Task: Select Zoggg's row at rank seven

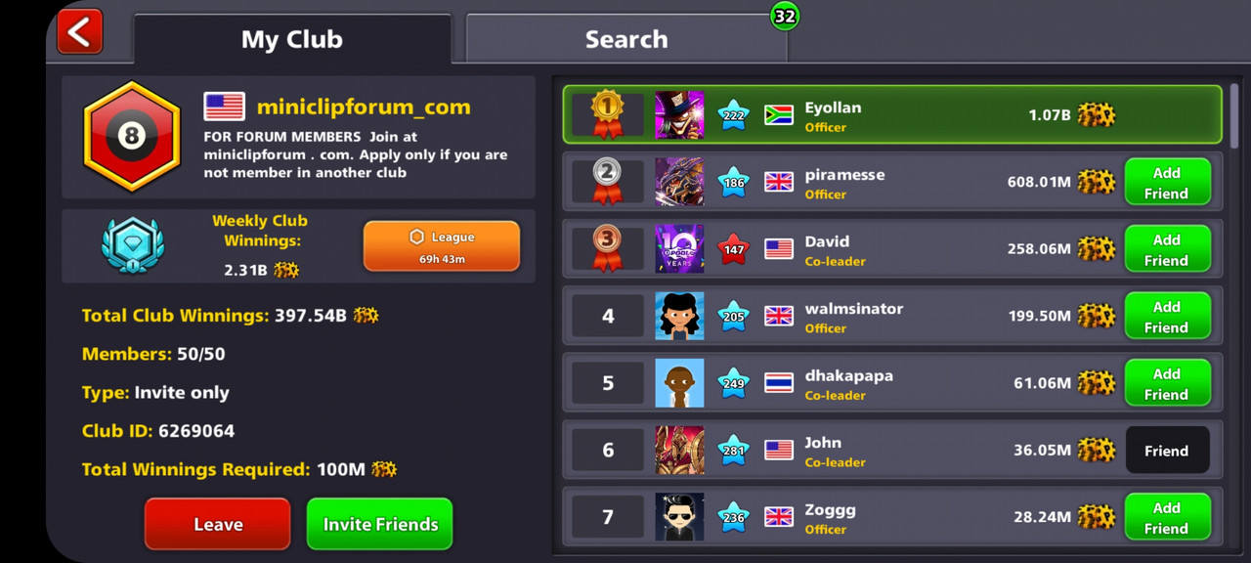Action: click(x=892, y=516)
